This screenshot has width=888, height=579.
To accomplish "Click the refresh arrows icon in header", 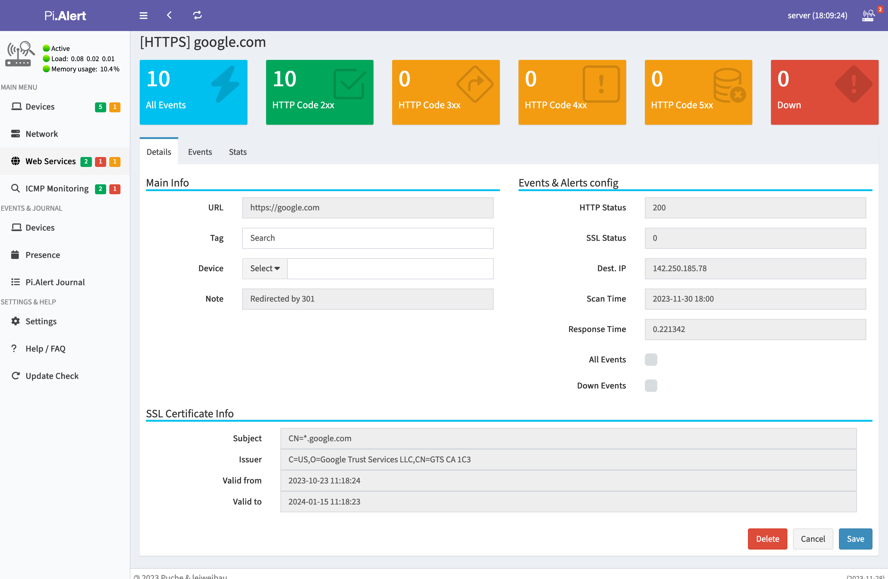I will click(197, 15).
